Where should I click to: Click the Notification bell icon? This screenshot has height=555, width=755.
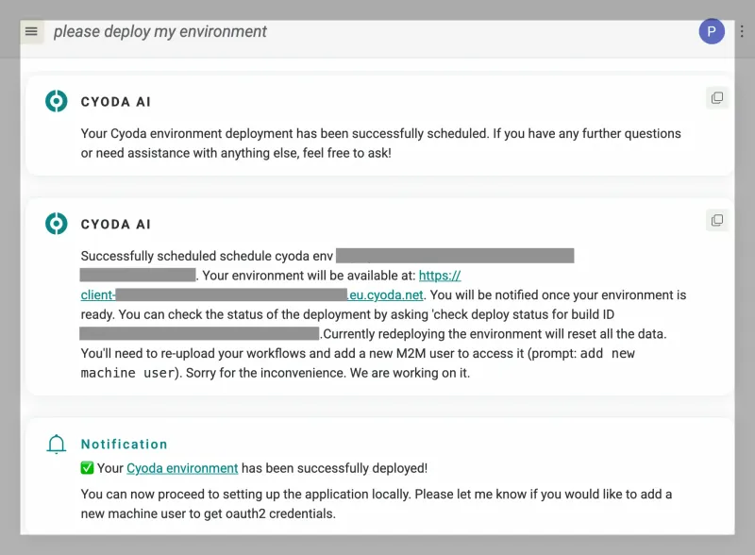coord(57,445)
